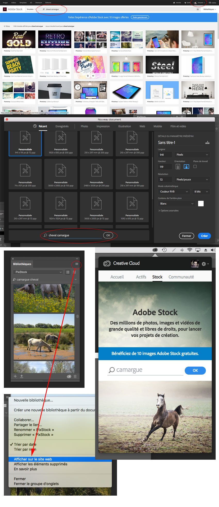Open the PixStock library dropdown
The image size is (219, 507).
coord(38,272)
